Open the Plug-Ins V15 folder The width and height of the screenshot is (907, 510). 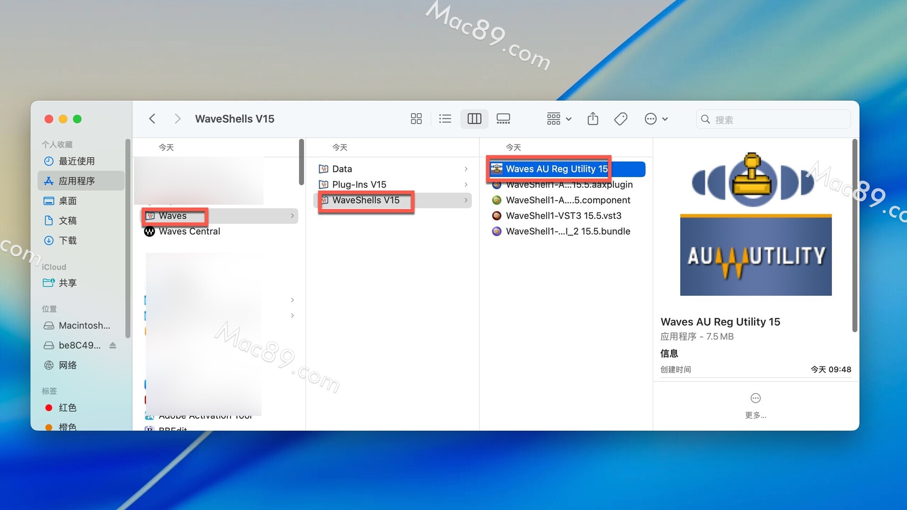click(359, 184)
